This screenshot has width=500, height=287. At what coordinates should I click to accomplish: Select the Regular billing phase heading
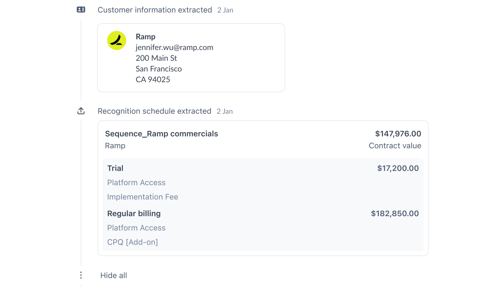tap(134, 214)
